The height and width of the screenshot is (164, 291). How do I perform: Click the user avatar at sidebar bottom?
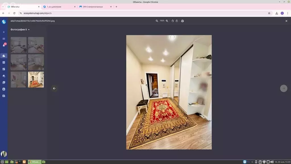[4, 154]
